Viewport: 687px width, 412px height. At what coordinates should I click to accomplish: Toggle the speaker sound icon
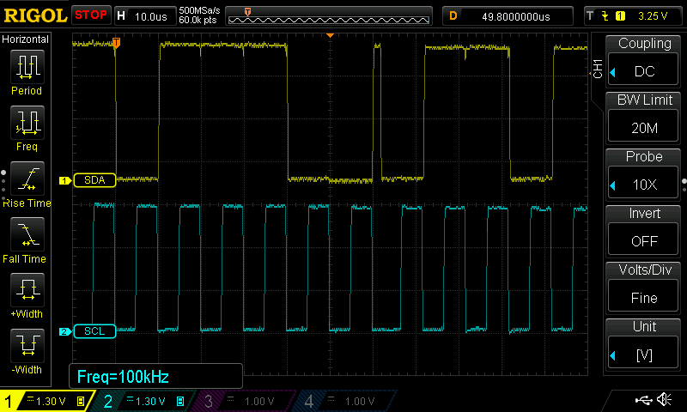pos(664,400)
